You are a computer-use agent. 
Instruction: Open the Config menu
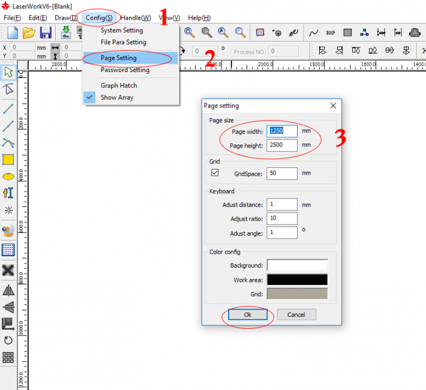point(98,17)
